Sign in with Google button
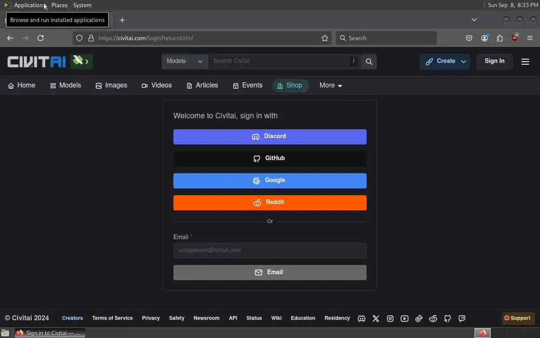The width and height of the screenshot is (540, 338). point(270,181)
